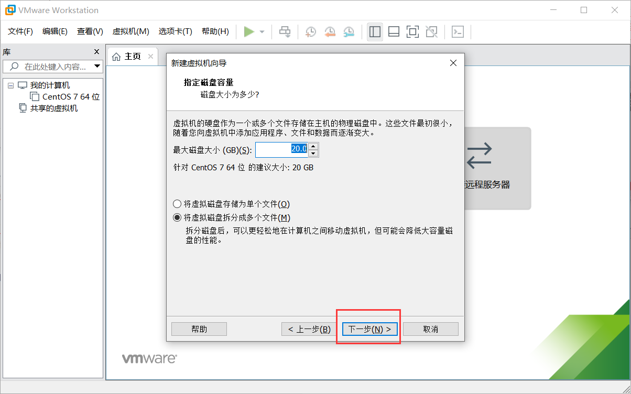The image size is (631, 394).
Task: Take a snapshot using clock-plus icon
Action: [x=311, y=32]
